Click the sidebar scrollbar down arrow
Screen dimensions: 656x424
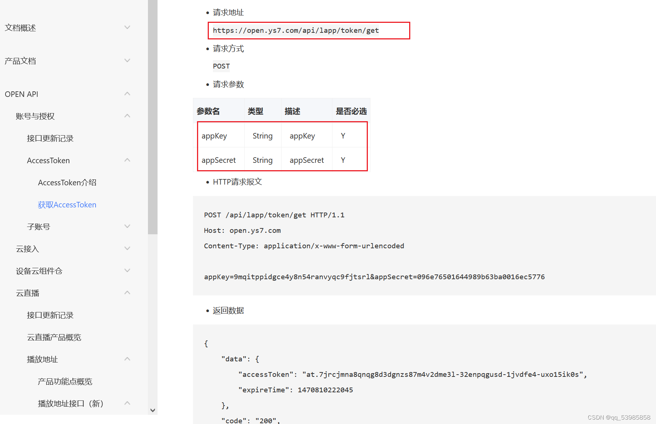153,410
